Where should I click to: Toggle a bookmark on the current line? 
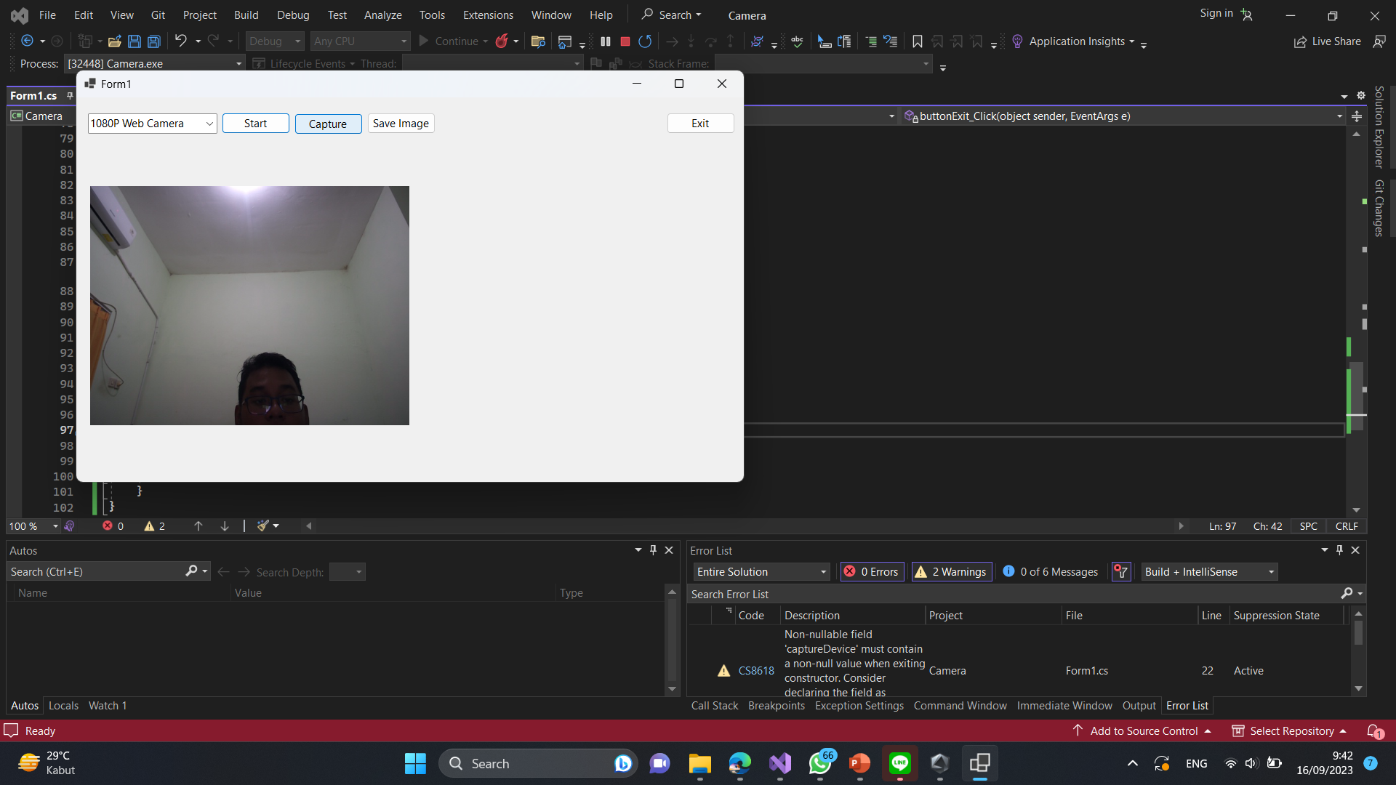tap(918, 41)
